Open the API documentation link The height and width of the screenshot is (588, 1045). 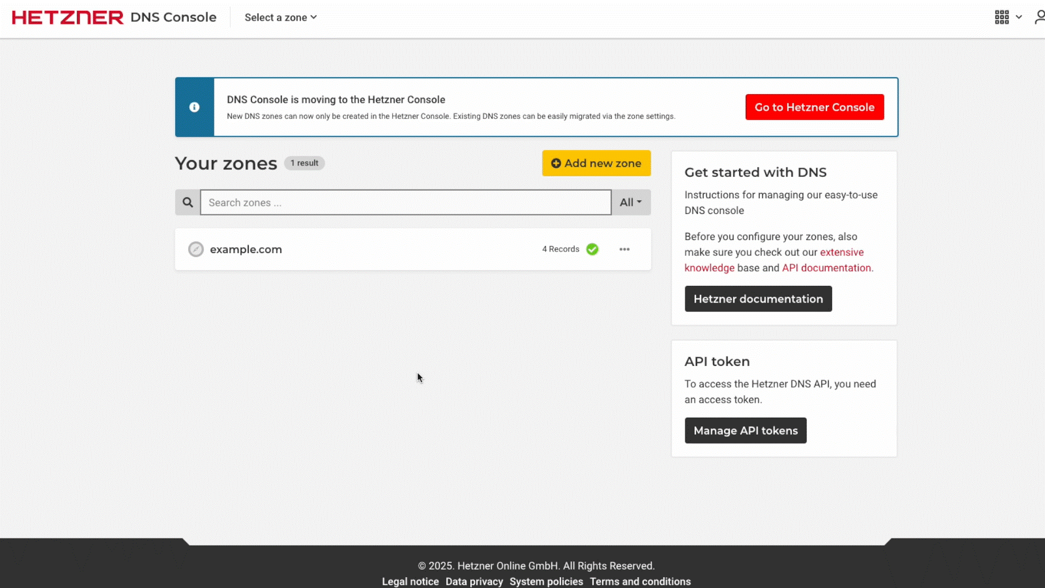point(826,268)
